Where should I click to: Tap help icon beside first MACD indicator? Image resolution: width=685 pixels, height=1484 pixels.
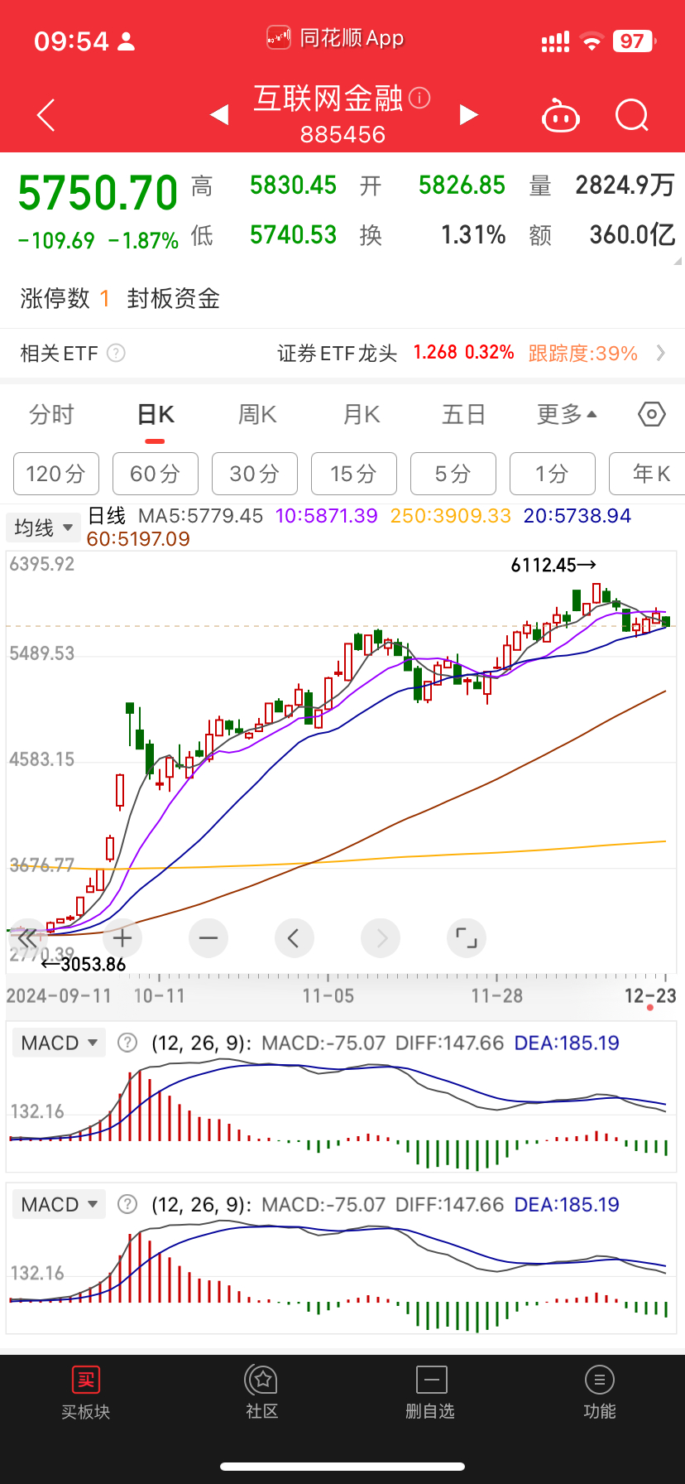[x=127, y=1043]
